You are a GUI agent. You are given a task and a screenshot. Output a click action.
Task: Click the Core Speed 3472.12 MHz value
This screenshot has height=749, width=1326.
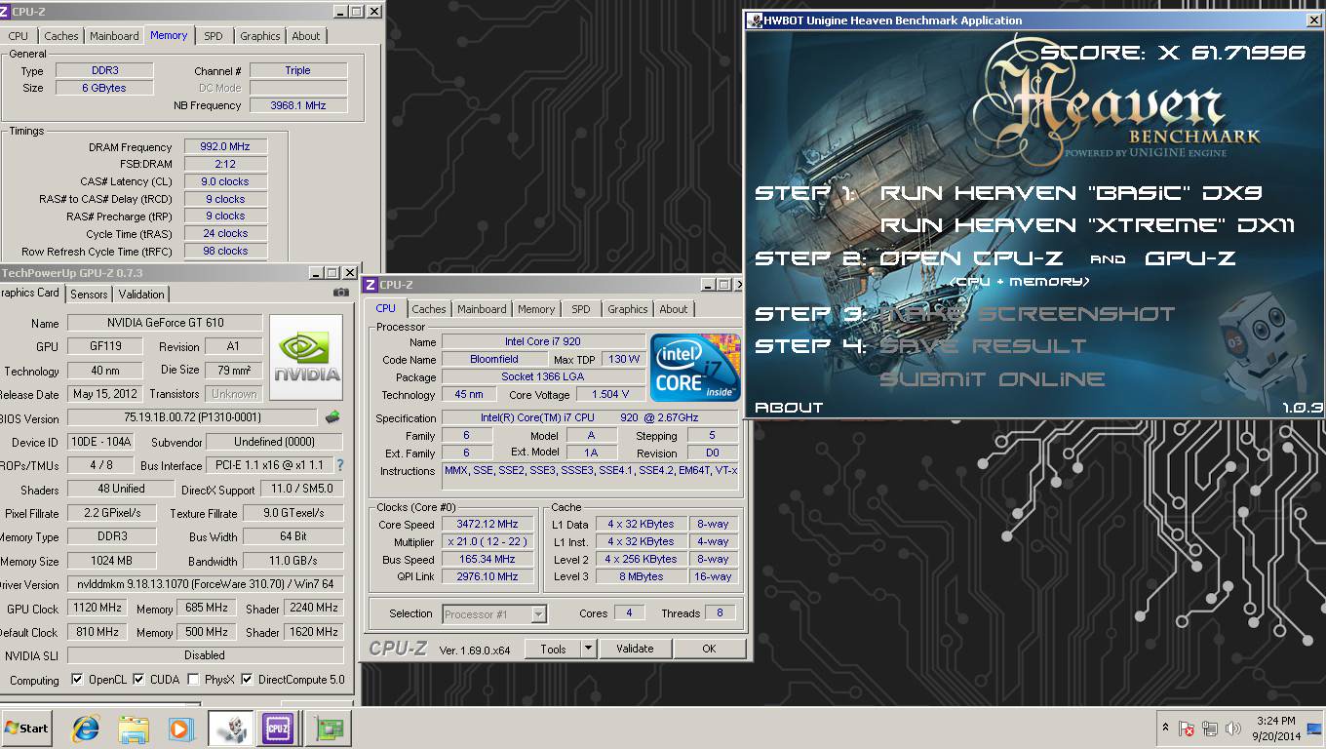pos(488,525)
